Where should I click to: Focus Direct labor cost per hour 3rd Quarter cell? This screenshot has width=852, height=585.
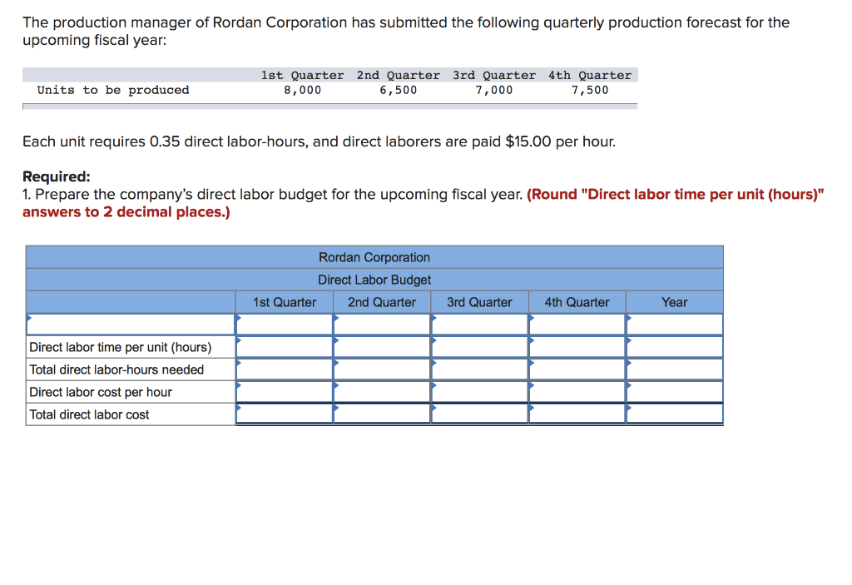[480, 392]
